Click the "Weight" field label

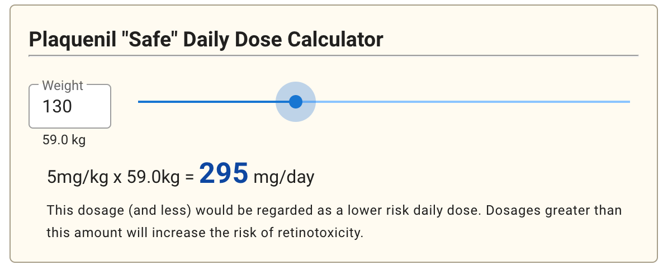click(x=63, y=86)
